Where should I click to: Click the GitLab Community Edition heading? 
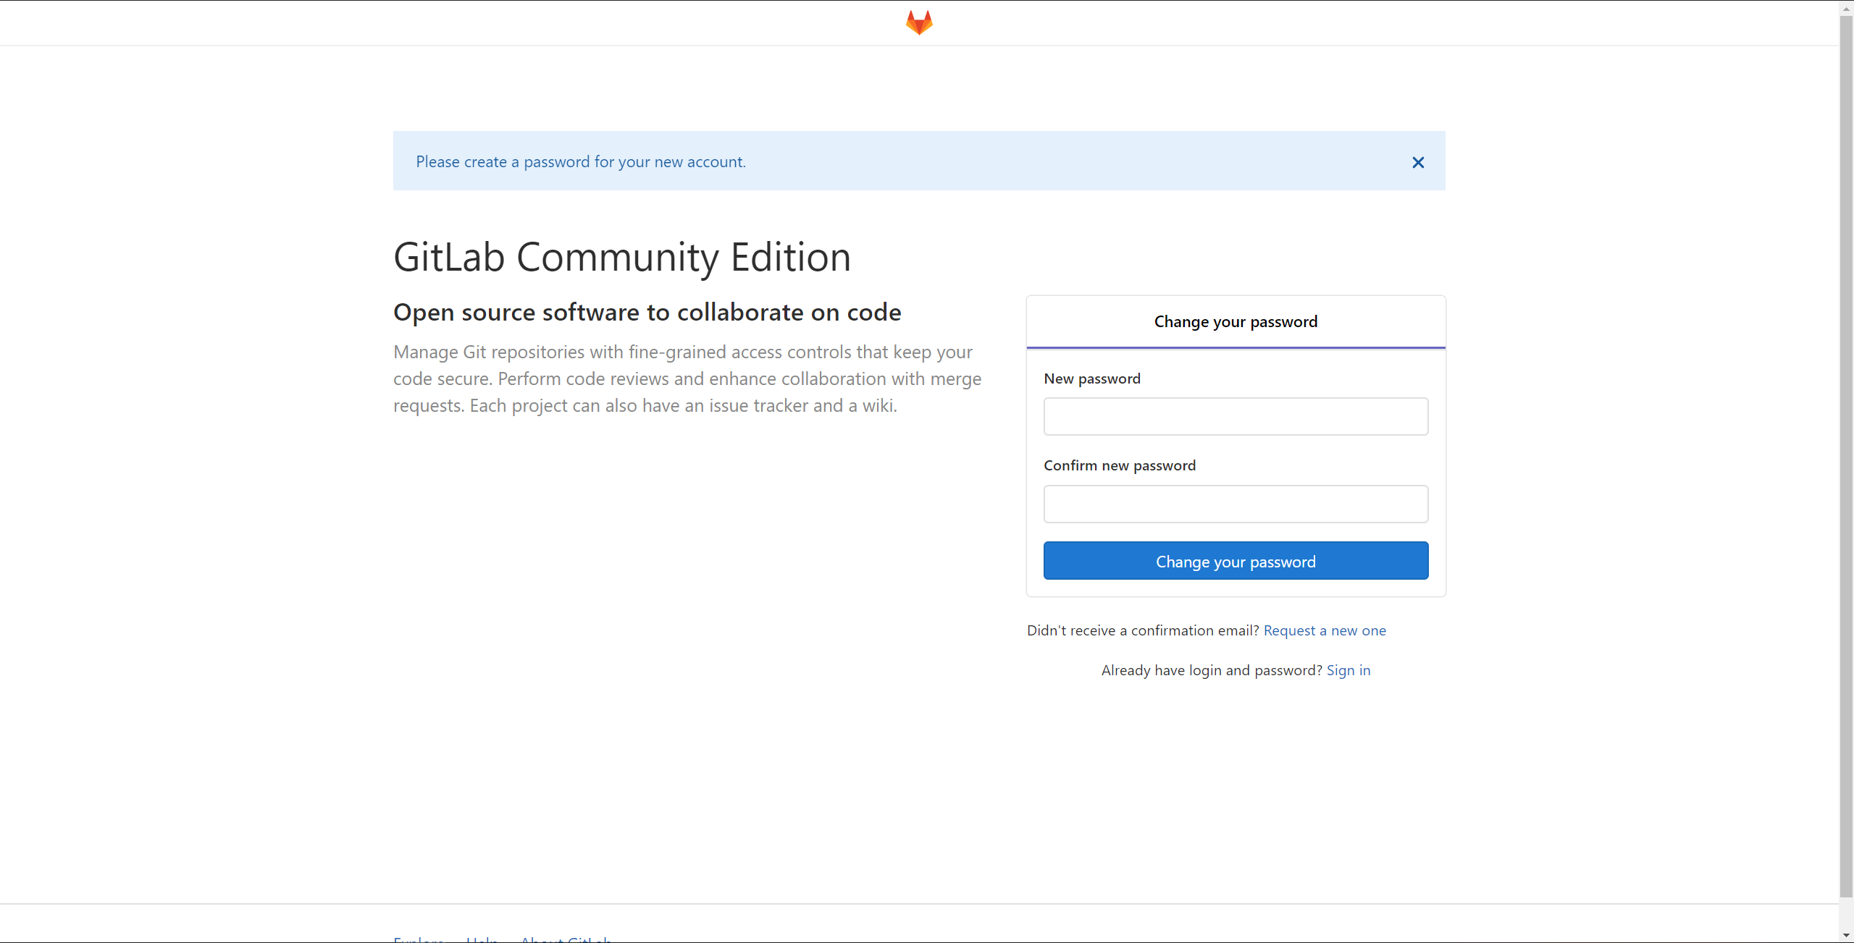(x=622, y=257)
